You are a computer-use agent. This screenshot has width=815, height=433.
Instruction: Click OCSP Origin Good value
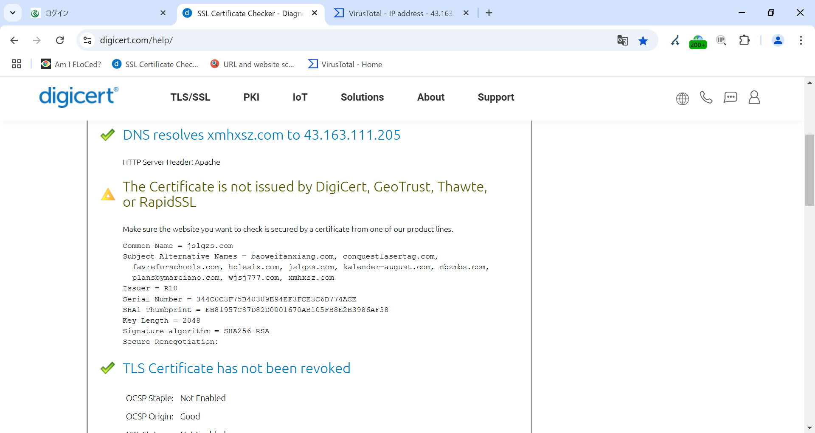190,416
